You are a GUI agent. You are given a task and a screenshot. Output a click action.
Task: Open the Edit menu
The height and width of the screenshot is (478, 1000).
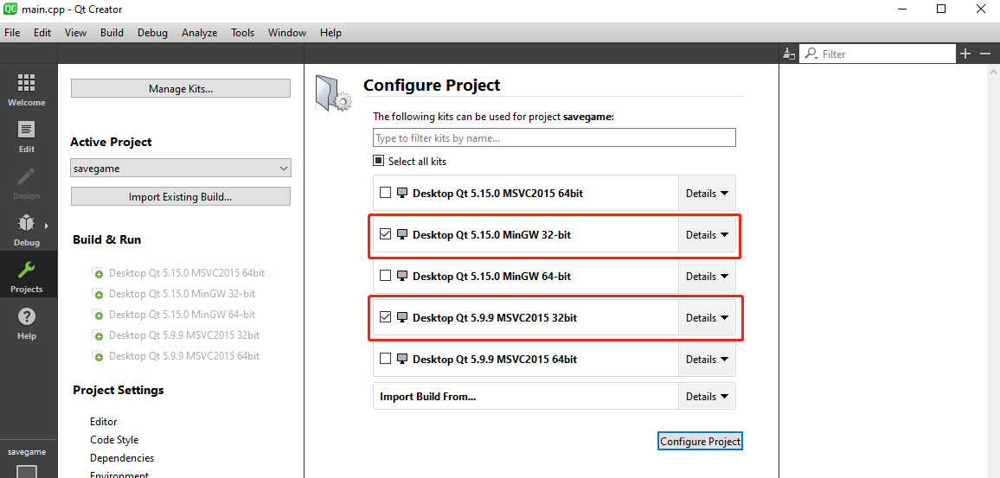(x=42, y=33)
